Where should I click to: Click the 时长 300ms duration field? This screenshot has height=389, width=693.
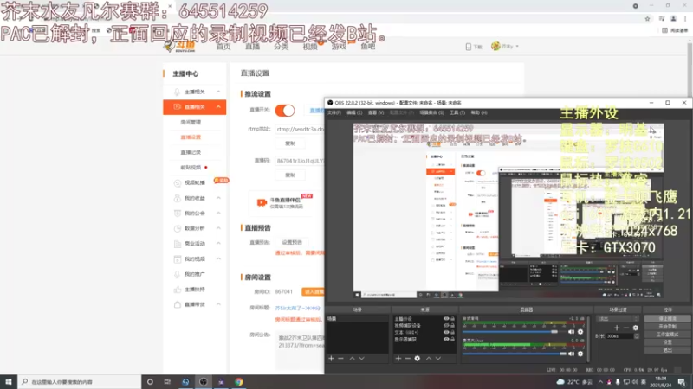tap(622, 336)
